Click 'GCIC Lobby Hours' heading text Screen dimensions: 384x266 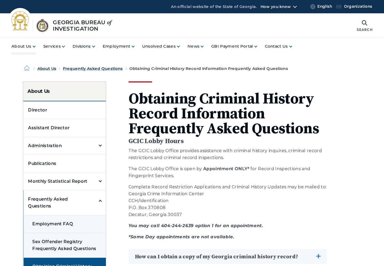[156, 141]
